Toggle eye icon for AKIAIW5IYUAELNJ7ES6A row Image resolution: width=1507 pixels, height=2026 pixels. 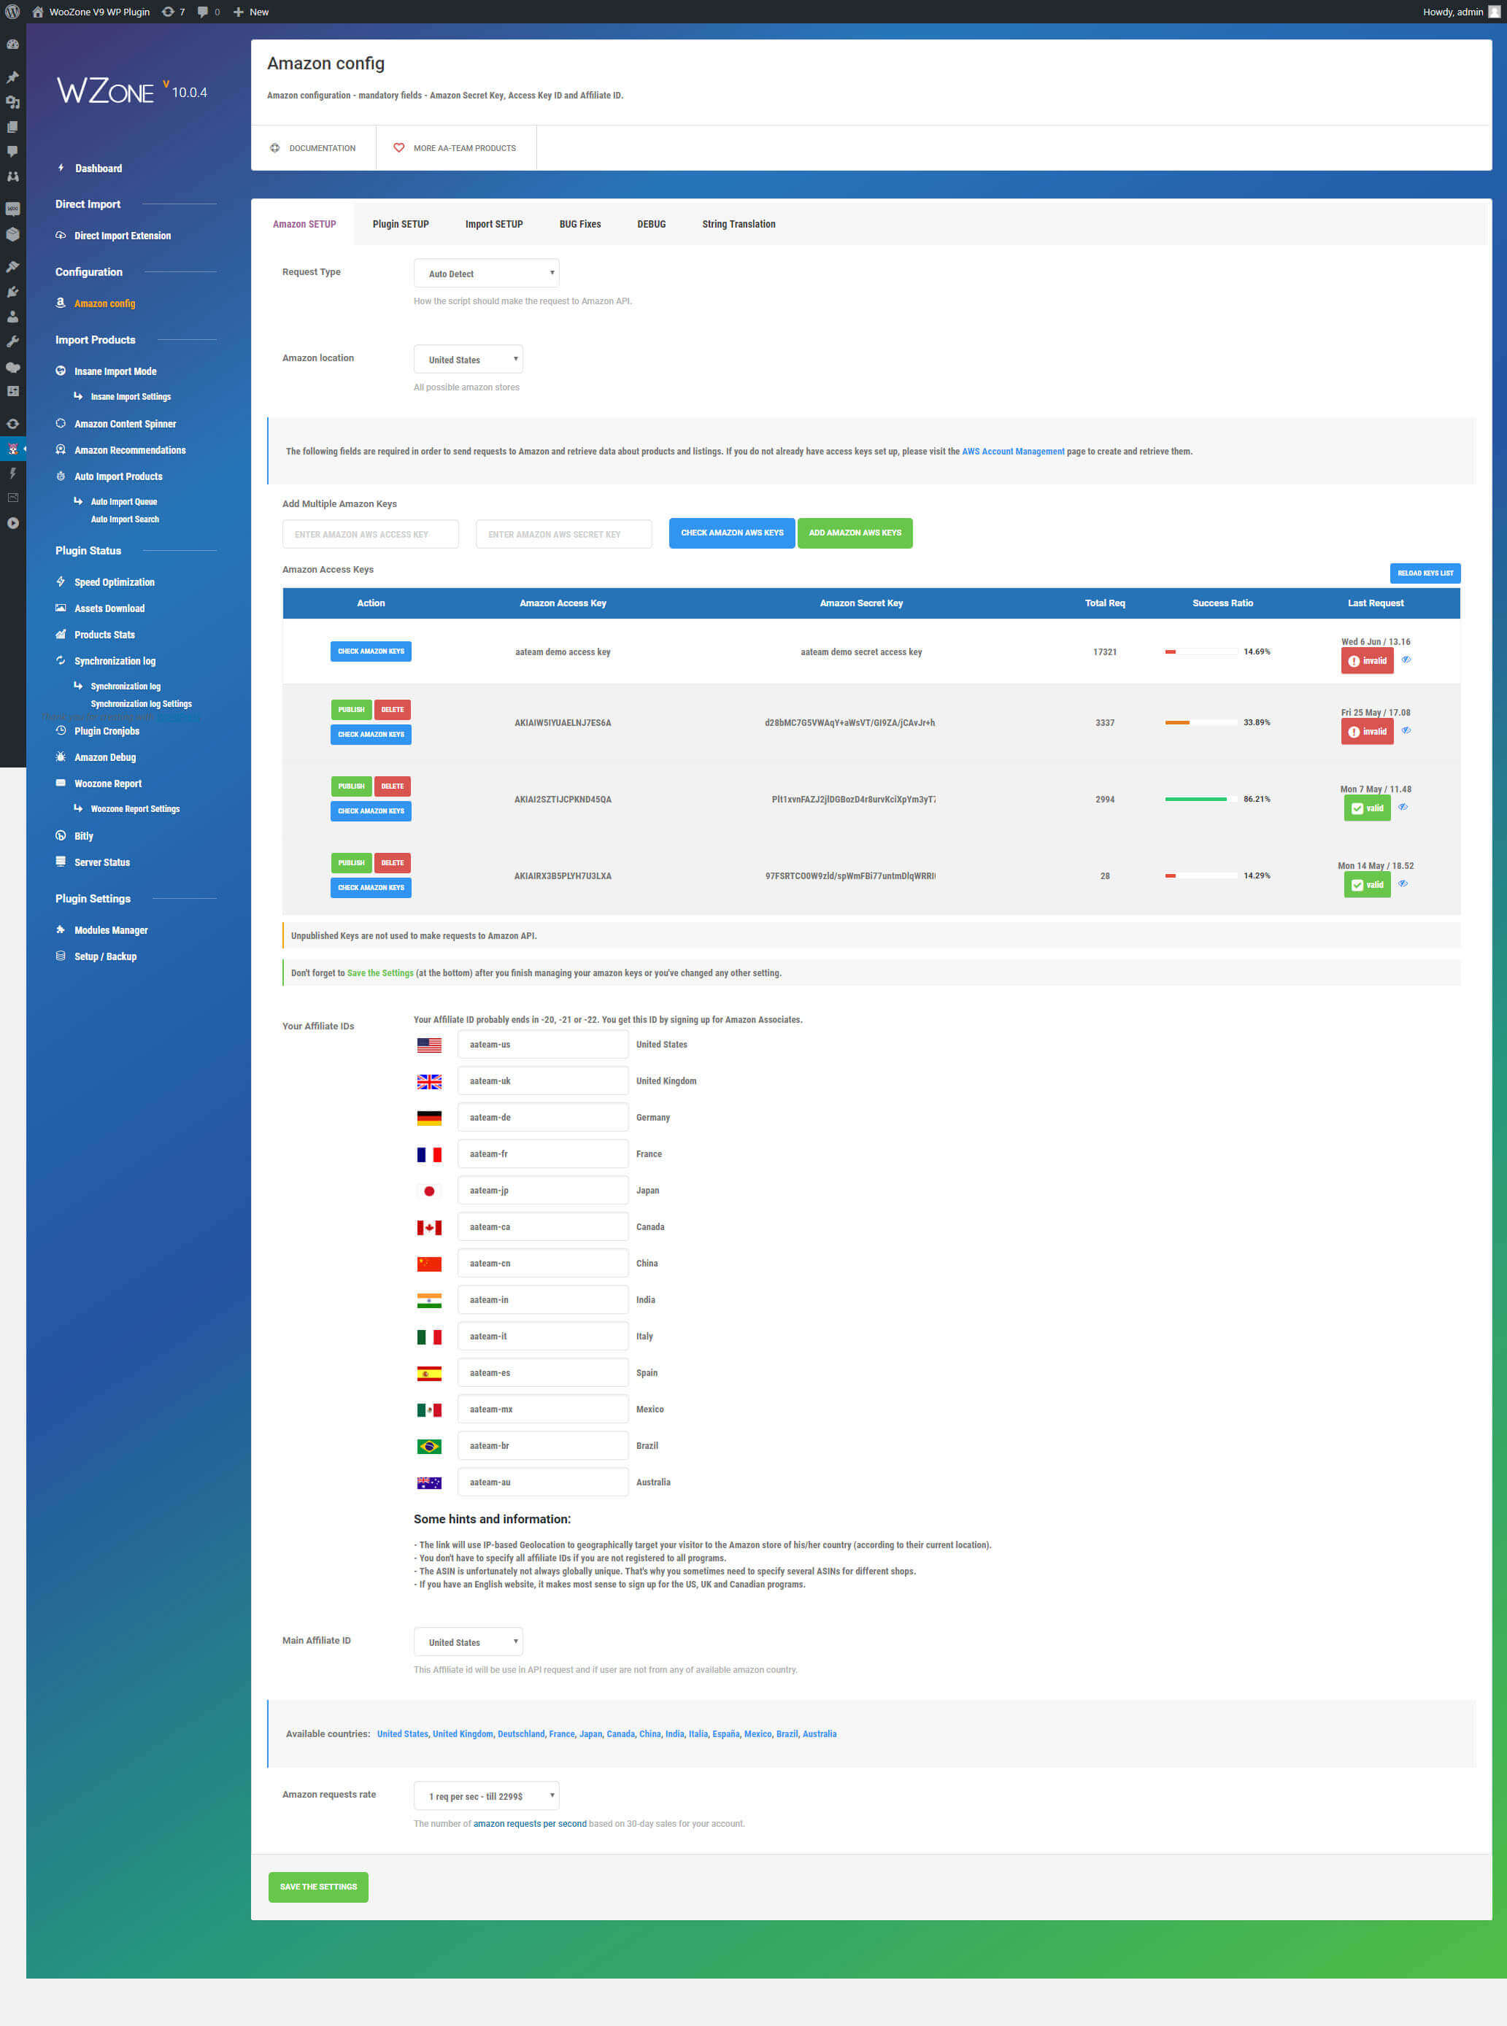click(x=1406, y=730)
